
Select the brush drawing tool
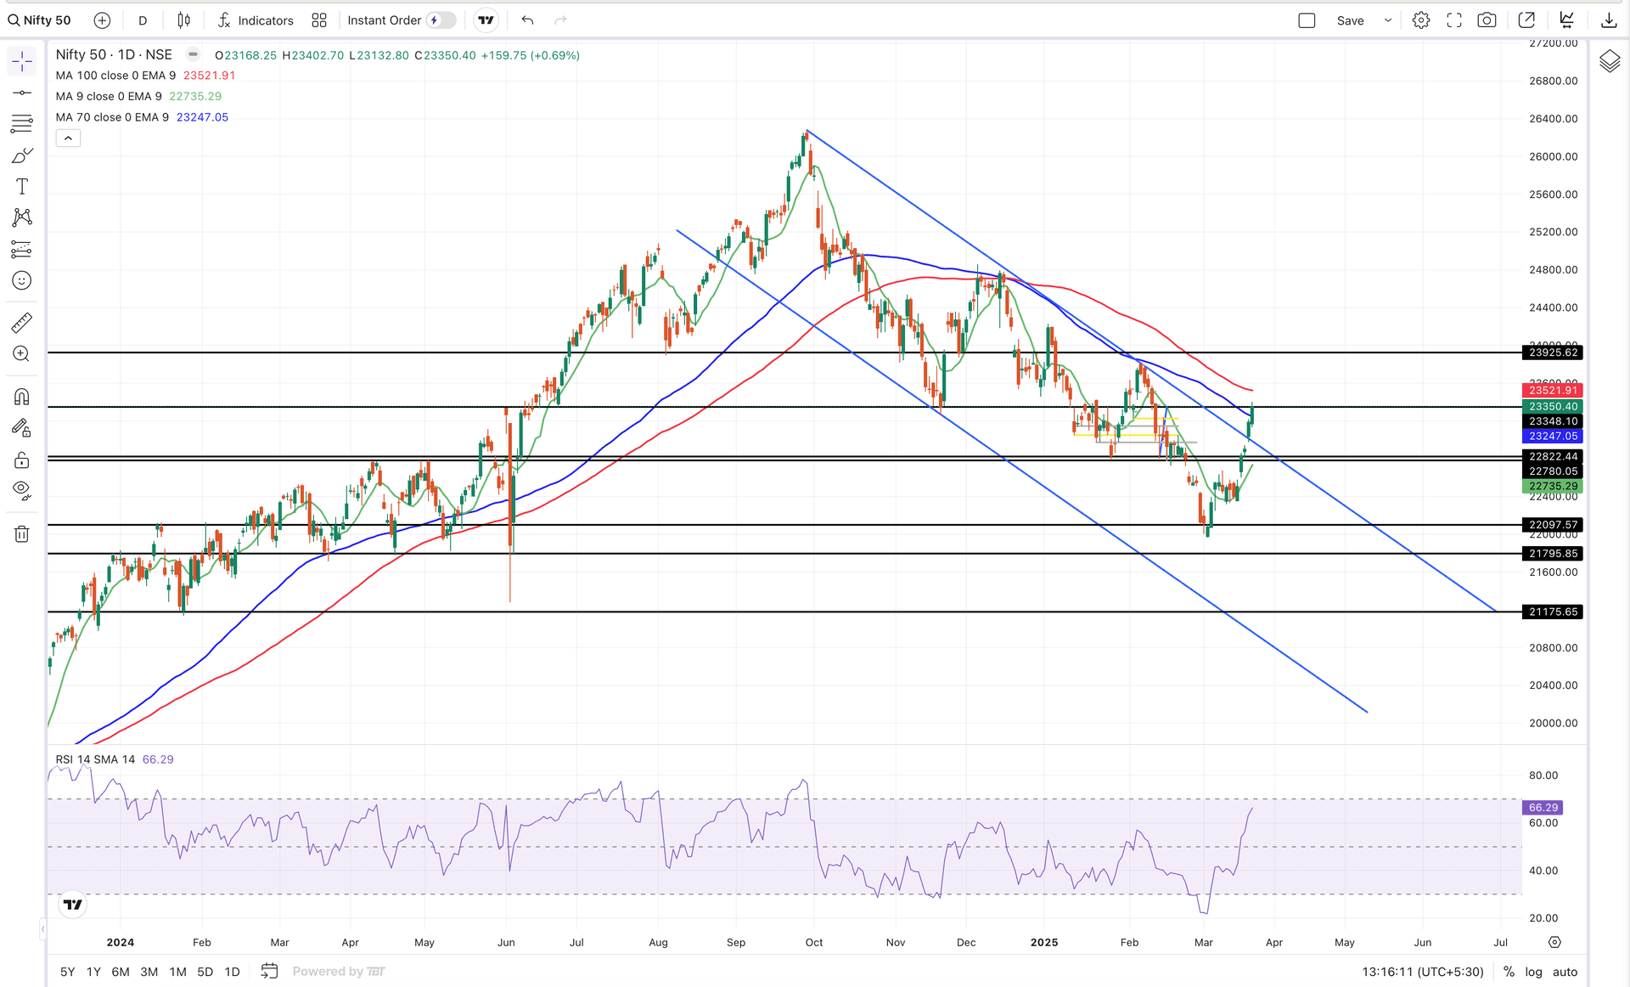click(22, 155)
